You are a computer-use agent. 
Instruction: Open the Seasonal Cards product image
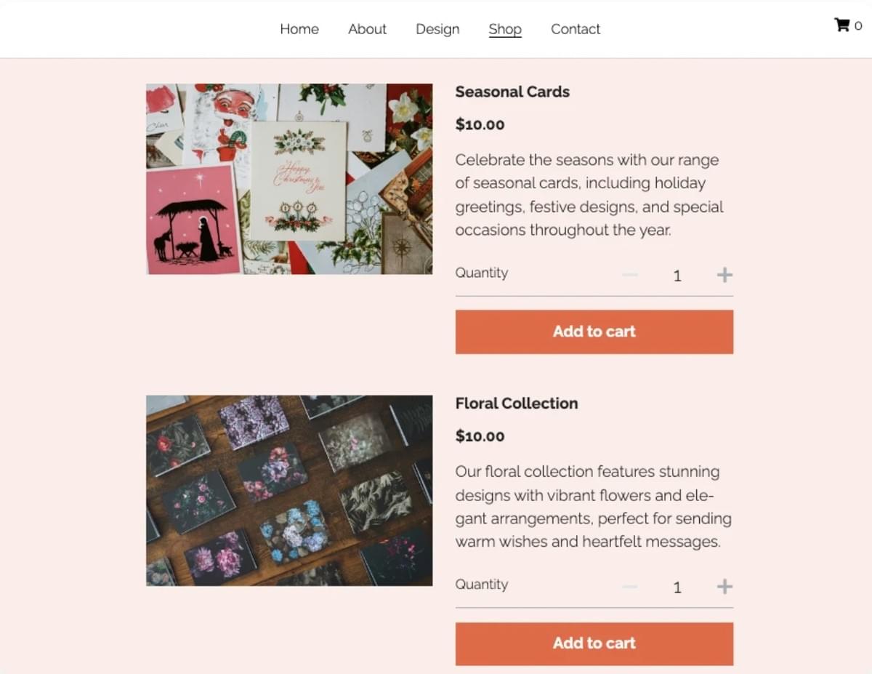(289, 179)
